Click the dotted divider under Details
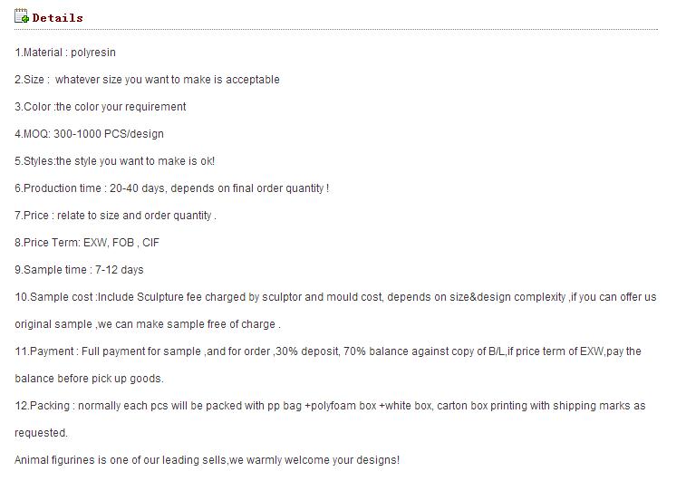The height and width of the screenshot is (481, 686). 336,30
